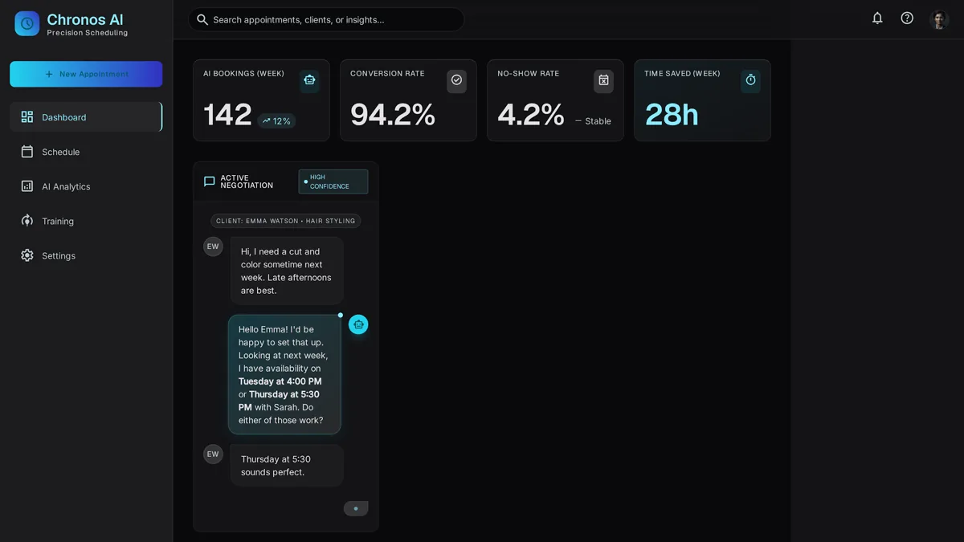
Task: Click the AI bot avatar in chat
Action: point(358,324)
